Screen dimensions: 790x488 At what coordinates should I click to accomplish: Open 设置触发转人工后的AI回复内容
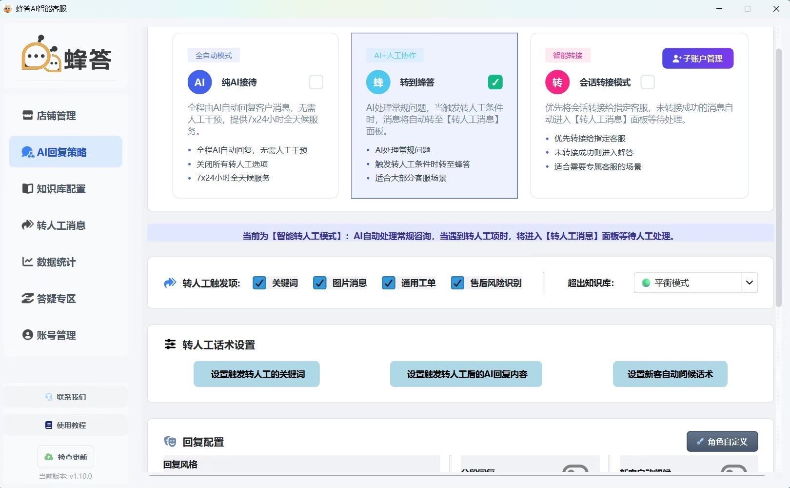466,374
